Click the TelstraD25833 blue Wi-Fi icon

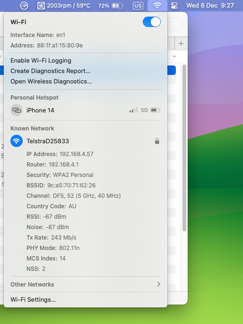click(17, 141)
